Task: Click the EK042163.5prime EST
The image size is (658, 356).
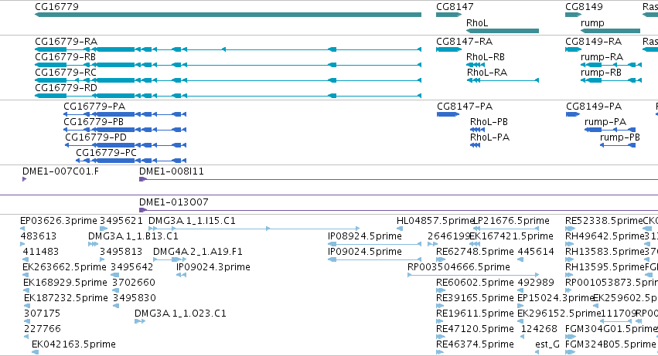Action: pos(35,352)
